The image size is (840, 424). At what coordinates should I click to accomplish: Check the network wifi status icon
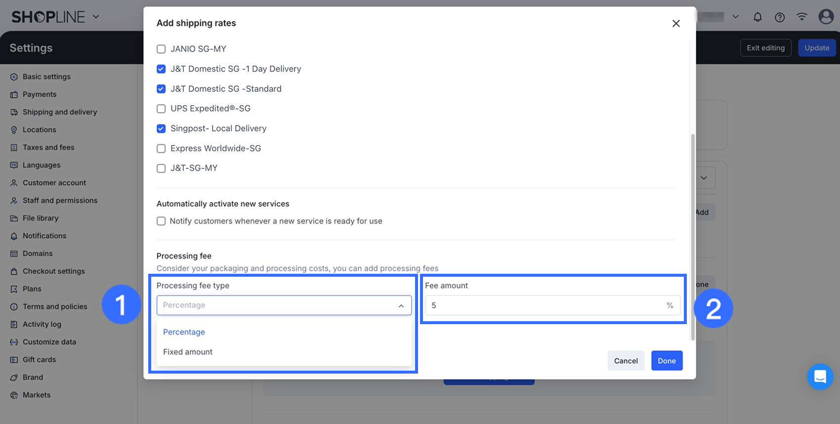click(x=802, y=17)
